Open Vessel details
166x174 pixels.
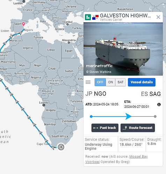[142, 82]
